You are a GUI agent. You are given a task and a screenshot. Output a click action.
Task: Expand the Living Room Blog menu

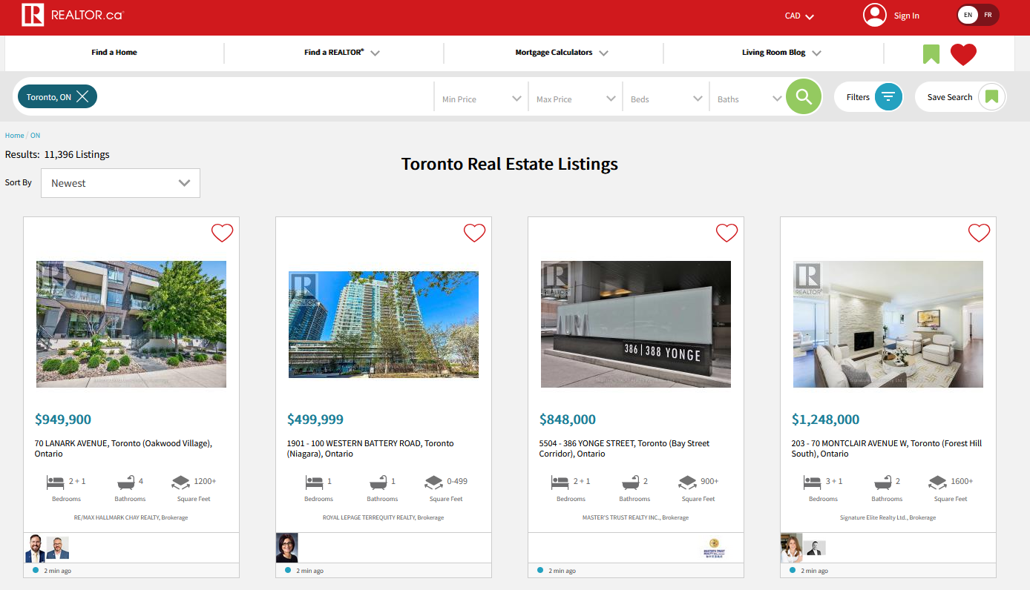click(x=781, y=53)
